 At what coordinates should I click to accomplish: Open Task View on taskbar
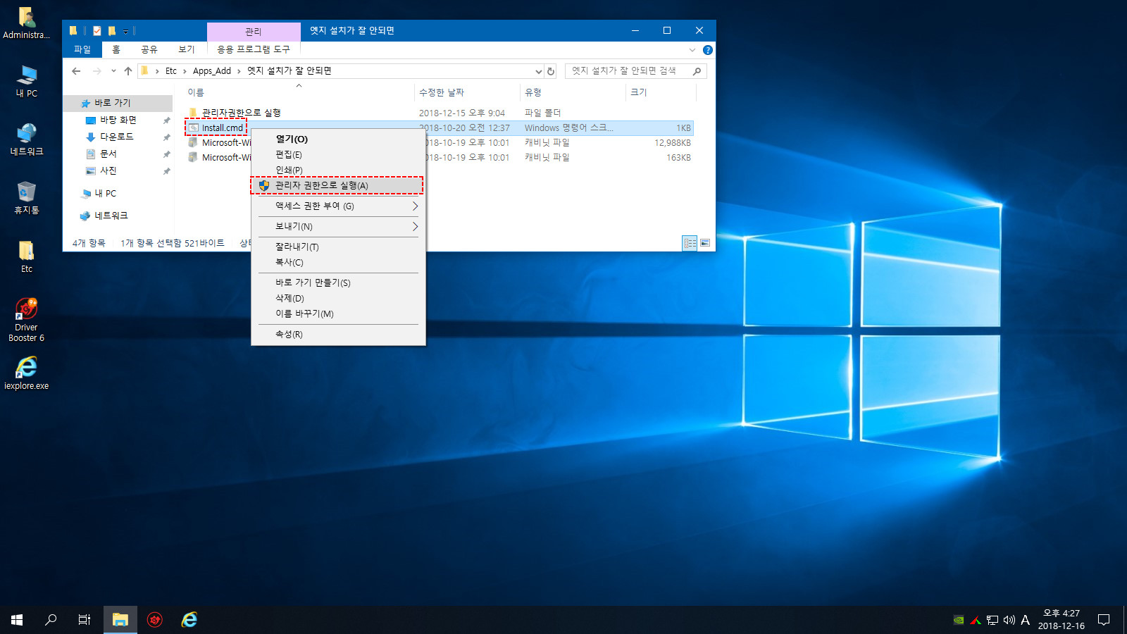pos(85,620)
